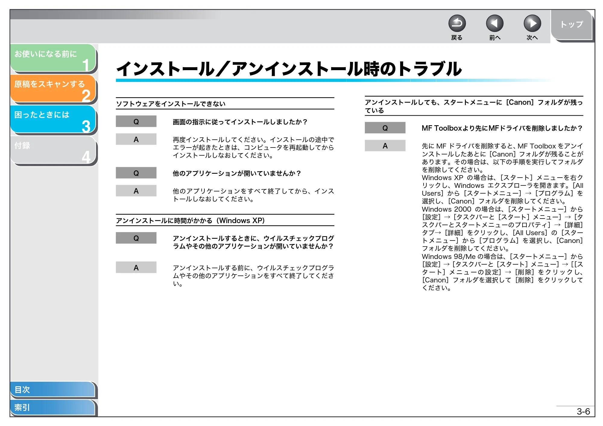Click section title about [Canon] フォルダが残っている
The height and width of the screenshot is (426, 603).
click(474, 106)
